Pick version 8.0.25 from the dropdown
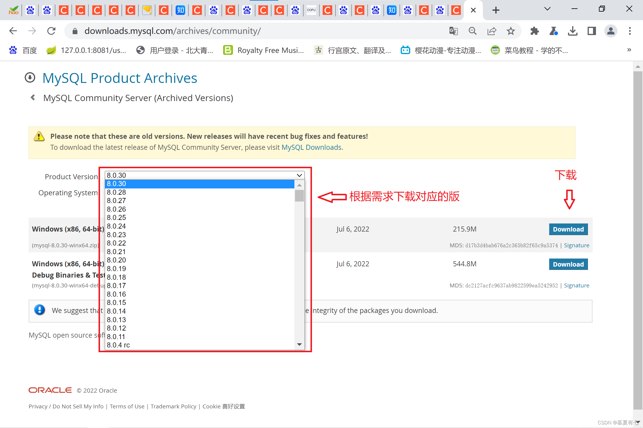 pos(200,218)
